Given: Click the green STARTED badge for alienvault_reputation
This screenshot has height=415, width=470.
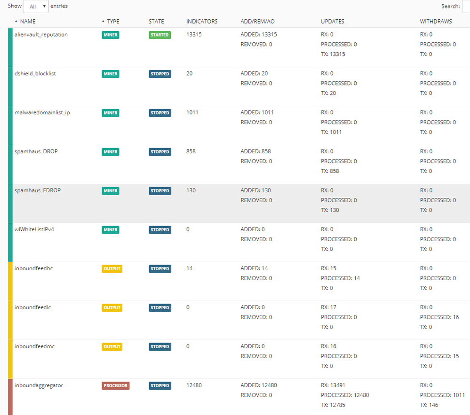Looking at the screenshot, I should pyautogui.click(x=159, y=35).
